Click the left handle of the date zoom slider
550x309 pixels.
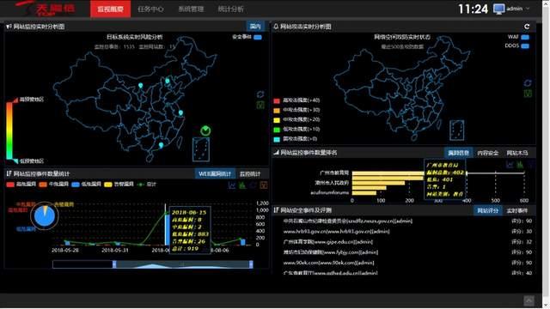coord(114,264)
